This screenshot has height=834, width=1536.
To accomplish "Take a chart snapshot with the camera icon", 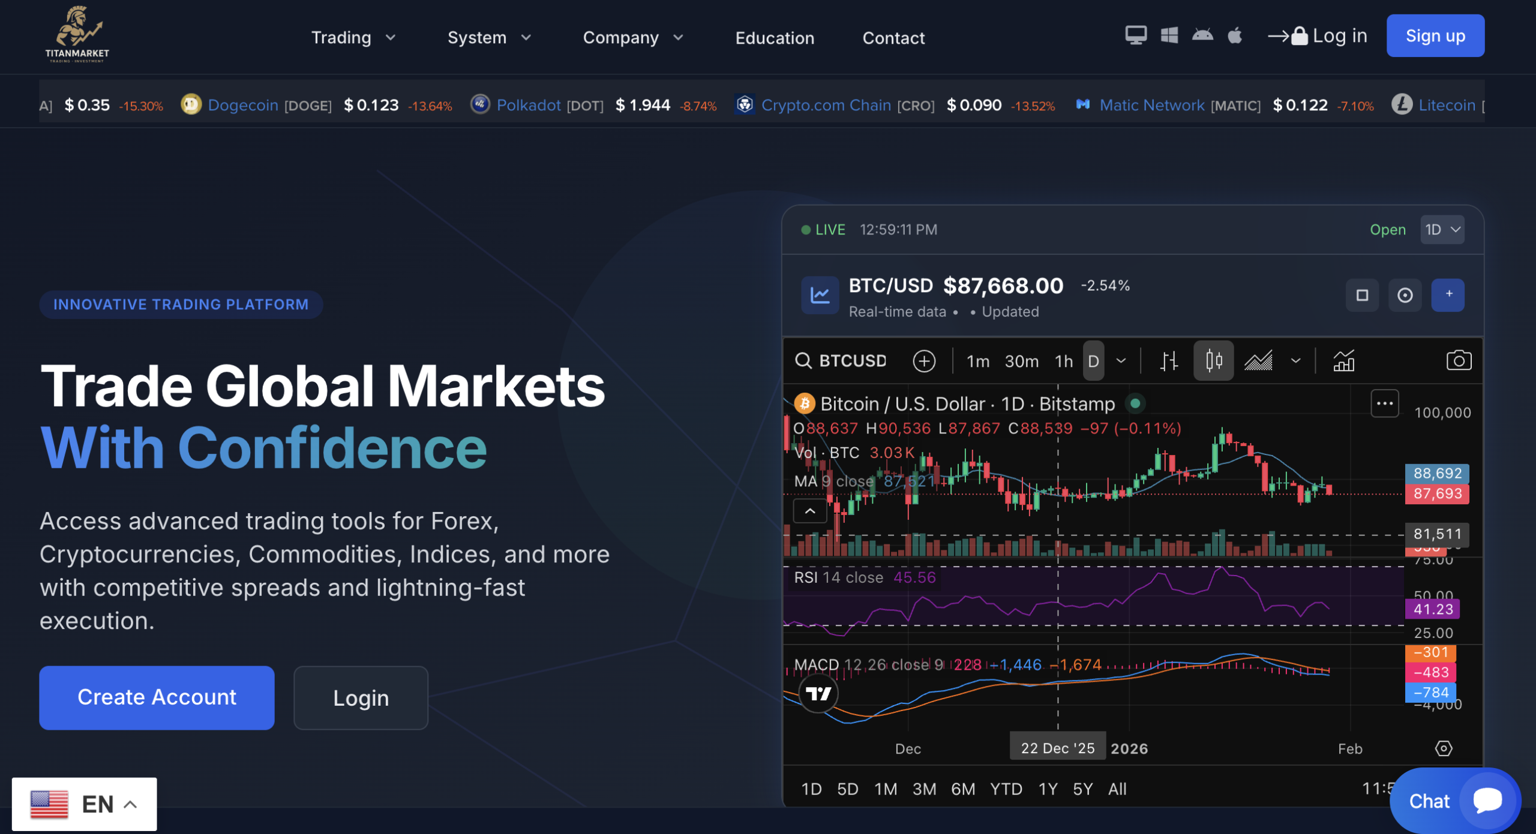I will [1459, 360].
